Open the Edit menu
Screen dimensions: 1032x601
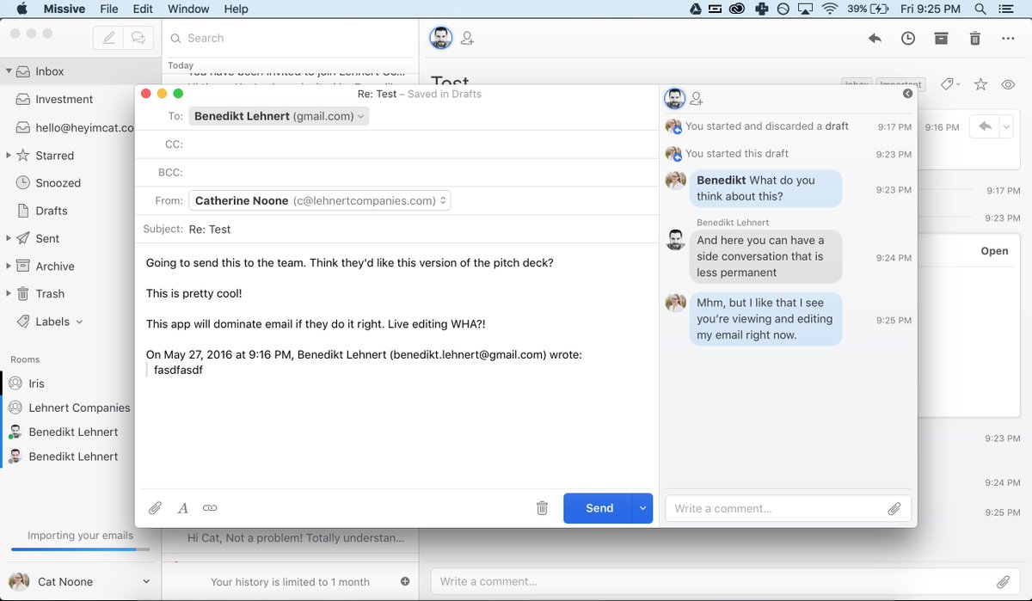click(143, 9)
